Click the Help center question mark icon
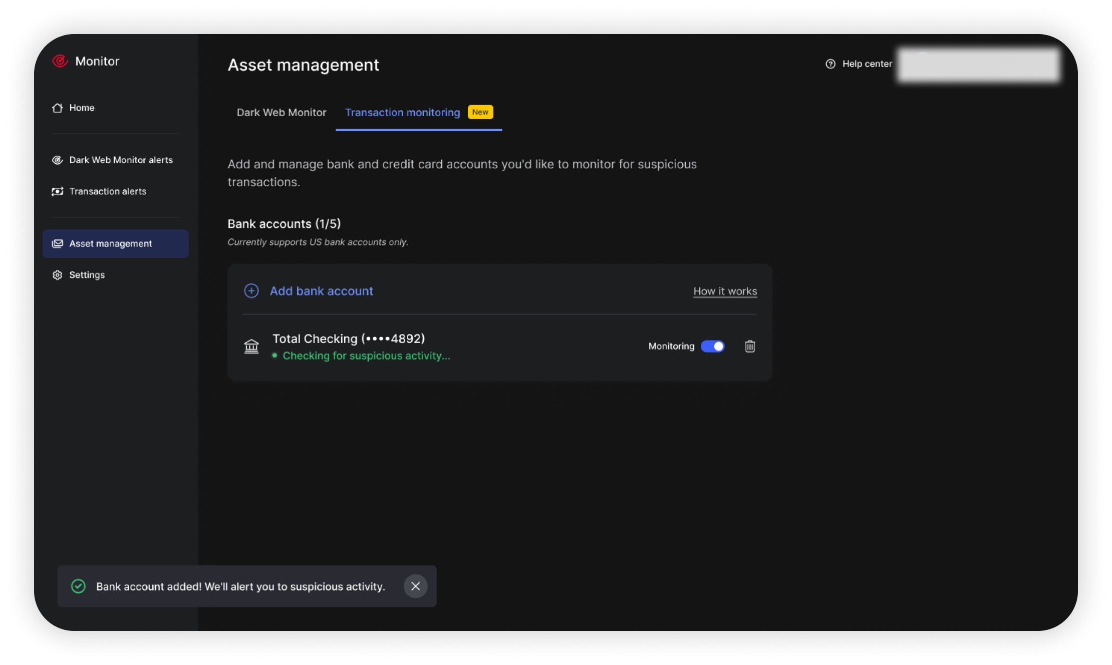Viewport: 1112px width, 665px height. (830, 64)
